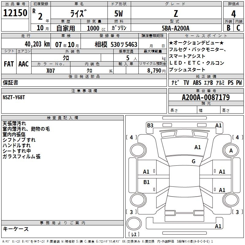
Task: Click inspector note "室内内張傷"
Action: [14, 134]
